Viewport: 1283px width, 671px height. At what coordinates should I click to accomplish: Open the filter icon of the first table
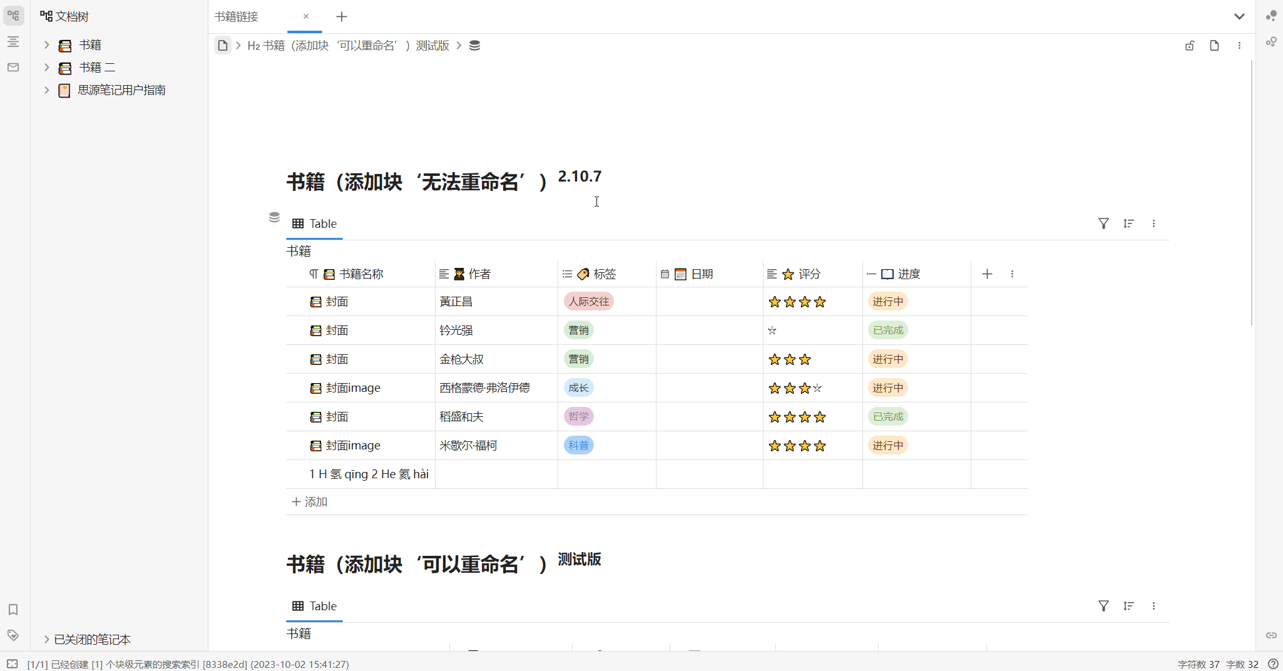[1103, 223]
